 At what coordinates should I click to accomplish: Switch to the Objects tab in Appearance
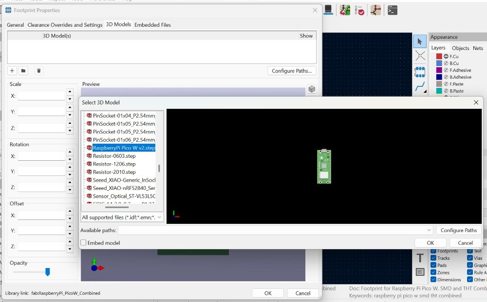tap(460, 48)
